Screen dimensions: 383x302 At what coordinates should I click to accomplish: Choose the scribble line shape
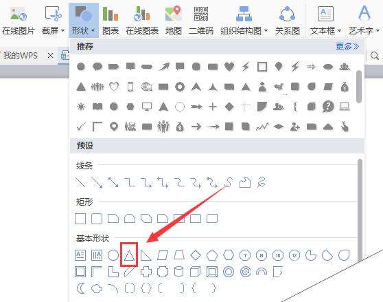coord(262,182)
